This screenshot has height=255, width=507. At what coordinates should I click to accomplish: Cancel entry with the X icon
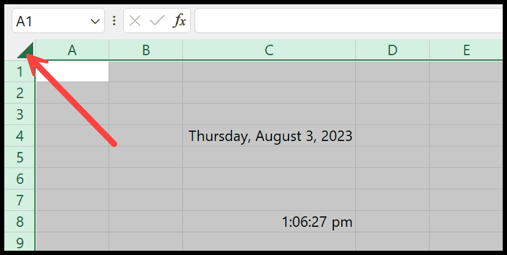click(x=135, y=21)
